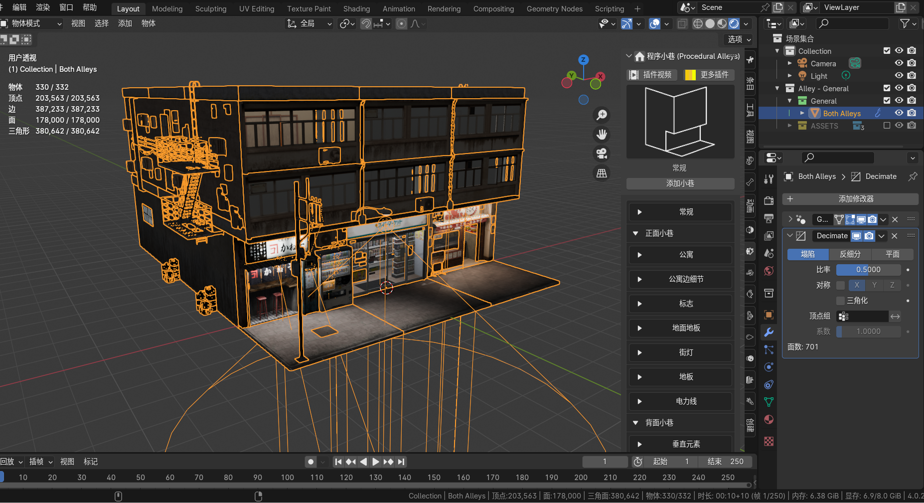The width and height of the screenshot is (924, 503).
Task: Click the 插件视频 button
Action: (651, 75)
